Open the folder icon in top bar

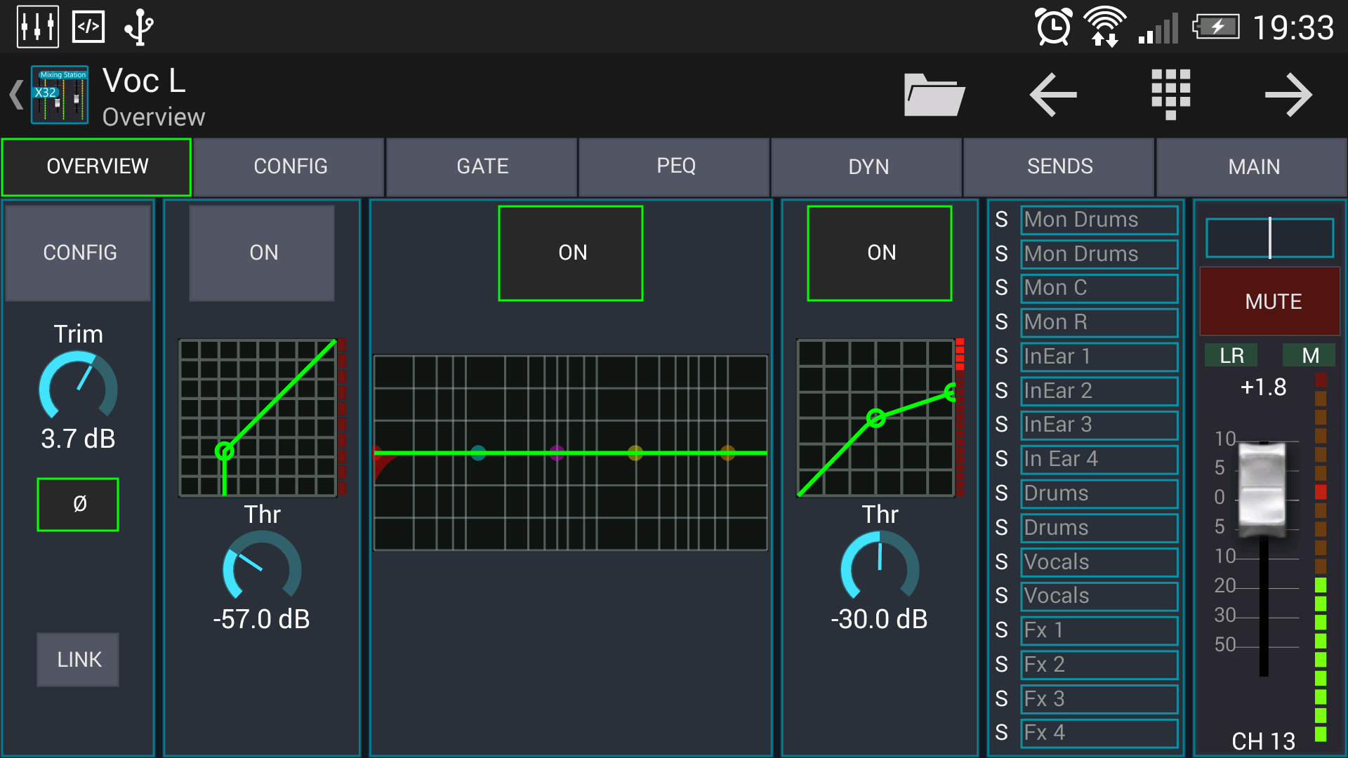[x=934, y=95]
